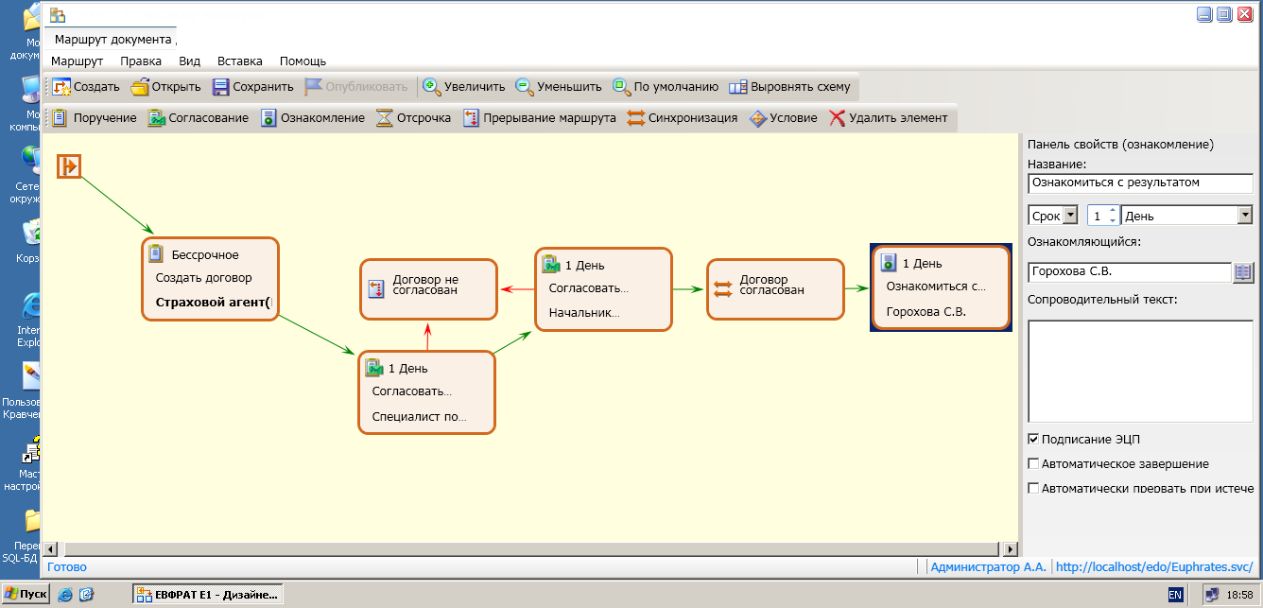Reset zoom with По умолчанию
This screenshot has width=1263, height=608.
pyautogui.click(x=666, y=87)
